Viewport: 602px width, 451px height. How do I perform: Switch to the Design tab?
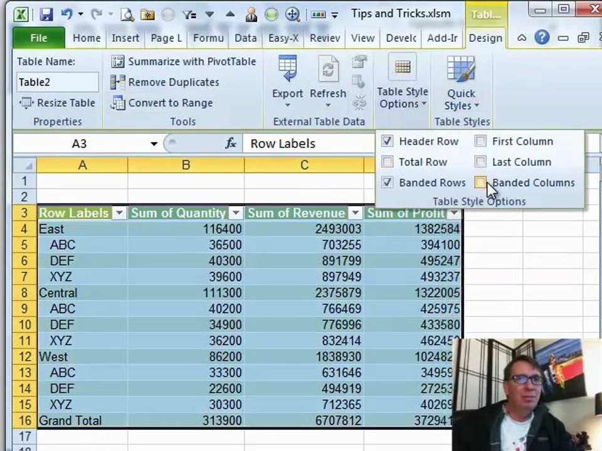point(485,38)
